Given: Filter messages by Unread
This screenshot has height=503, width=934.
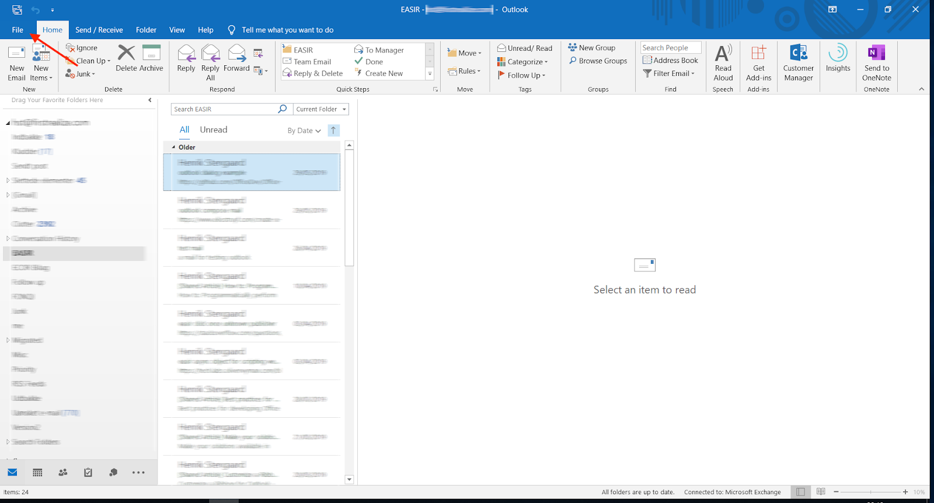Looking at the screenshot, I should pos(214,130).
